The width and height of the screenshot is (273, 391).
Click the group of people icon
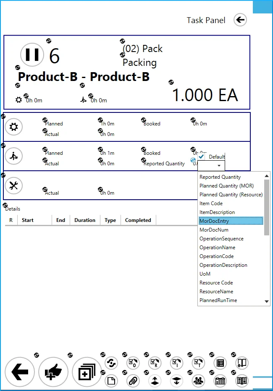[x=198, y=381]
